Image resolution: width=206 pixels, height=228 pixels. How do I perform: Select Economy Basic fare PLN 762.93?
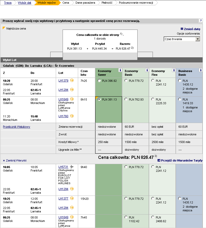[126, 99]
